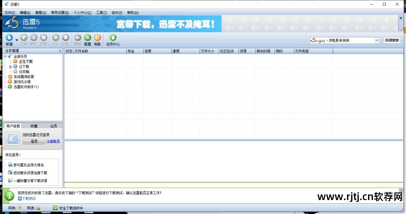Open the 帮助(H) menu
This screenshot has height=214, width=406.
click(133, 12)
